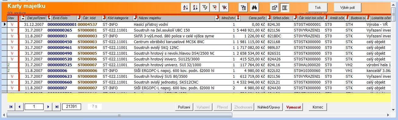This screenshot has height=120, width=398.
Task: Jump to last record navigation arrow
Action: coord(57,107)
